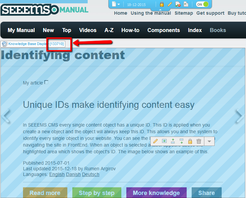Click the trash can delete icon
This screenshot has width=246, height=198.
point(199,141)
